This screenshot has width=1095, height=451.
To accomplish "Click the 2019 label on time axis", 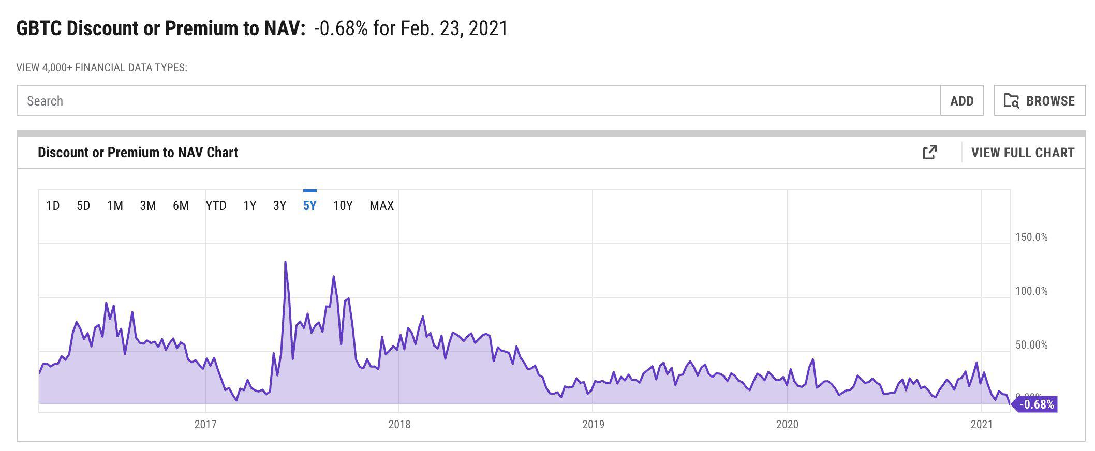I will pyautogui.click(x=593, y=425).
